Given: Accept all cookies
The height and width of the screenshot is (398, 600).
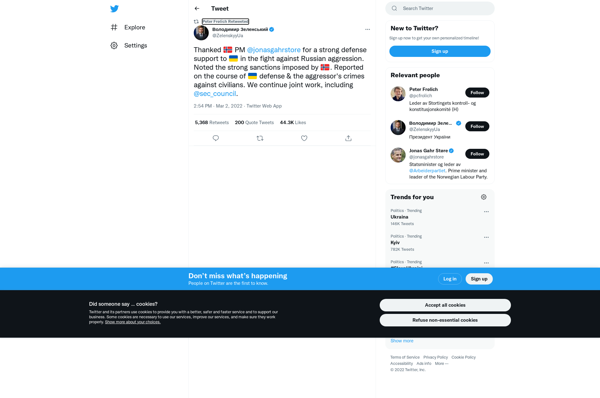Looking at the screenshot, I should click(x=445, y=305).
